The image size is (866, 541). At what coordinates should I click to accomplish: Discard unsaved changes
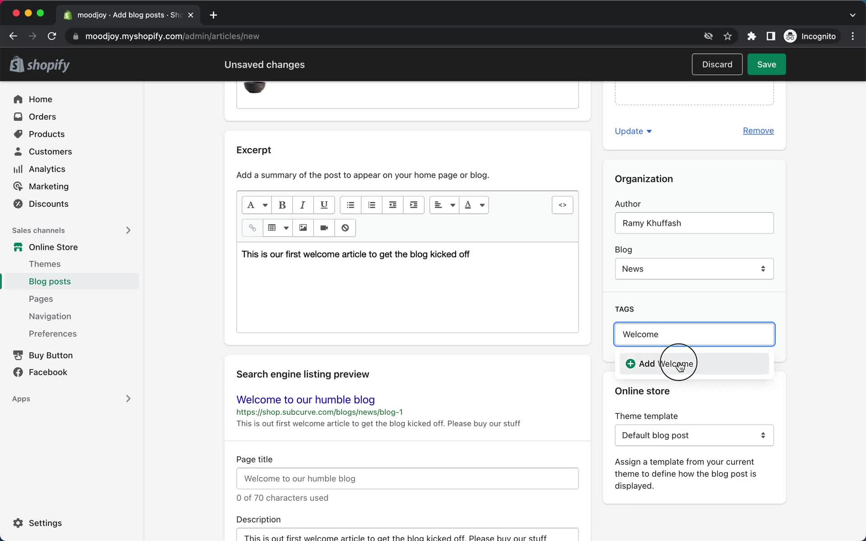pyautogui.click(x=717, y=64)
